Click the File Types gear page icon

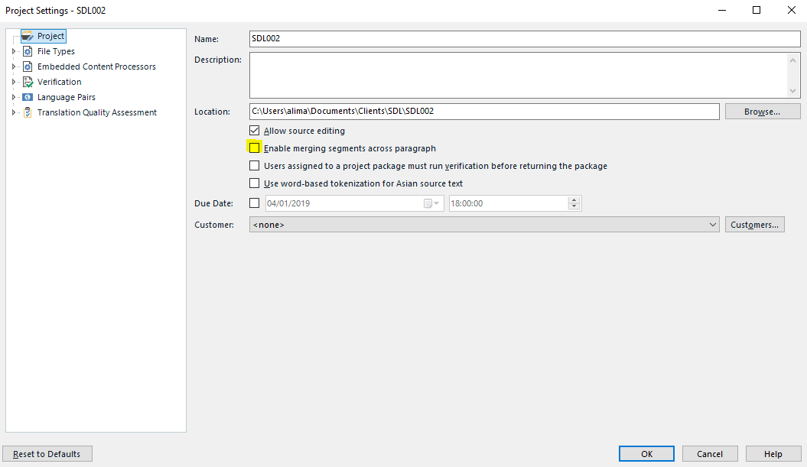[x=28, y=51]
